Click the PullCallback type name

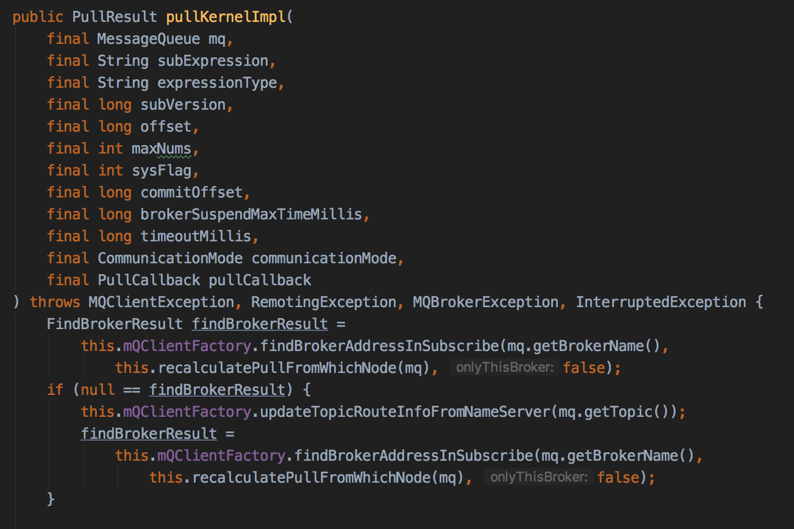point(149,280)
